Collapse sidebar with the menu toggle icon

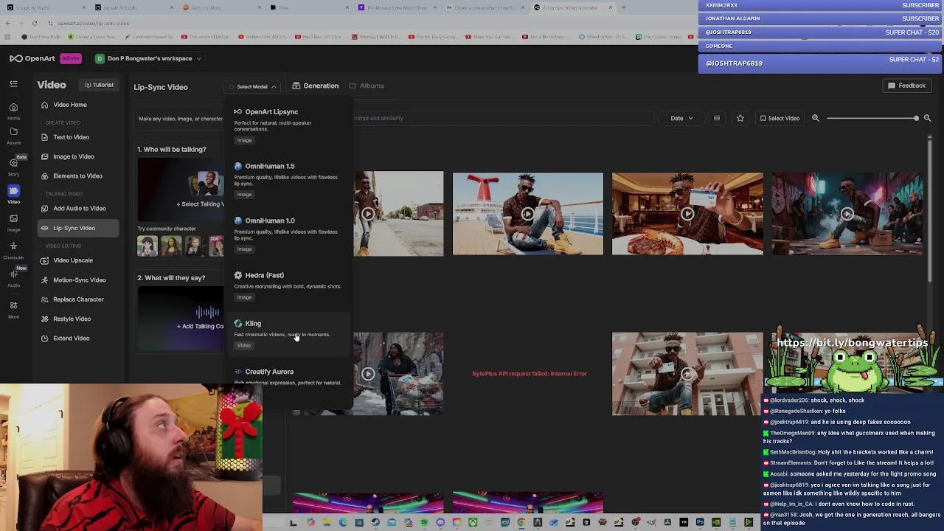point(13,84)
